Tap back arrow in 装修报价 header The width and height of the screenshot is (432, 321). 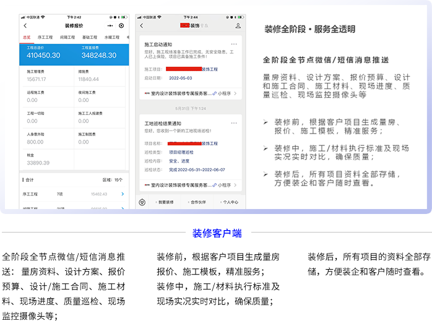pyautogui.click(x=25, y=26)
